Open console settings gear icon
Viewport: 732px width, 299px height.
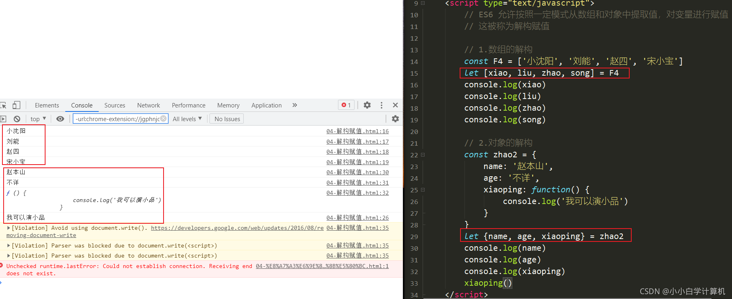click(395, 119)
